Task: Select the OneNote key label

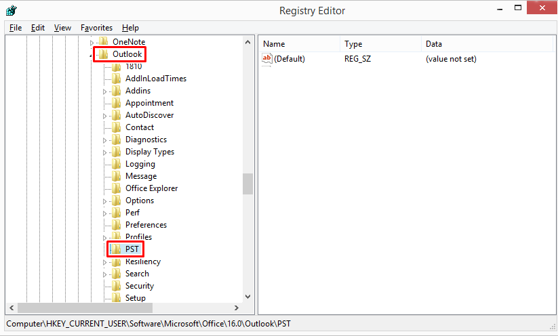Action: pyautogui.click(x=129, y=41)
